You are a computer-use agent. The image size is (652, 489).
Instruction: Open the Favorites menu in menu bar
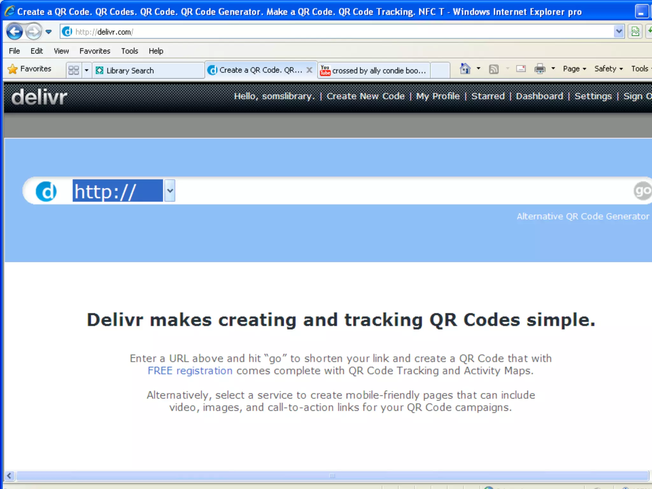(95, 51)
